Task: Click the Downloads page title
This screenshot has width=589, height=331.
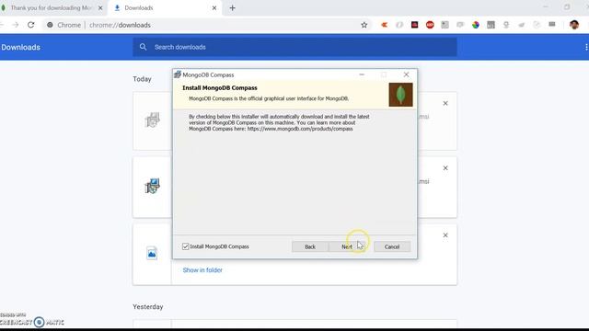Action: click(x=20, y=47)
